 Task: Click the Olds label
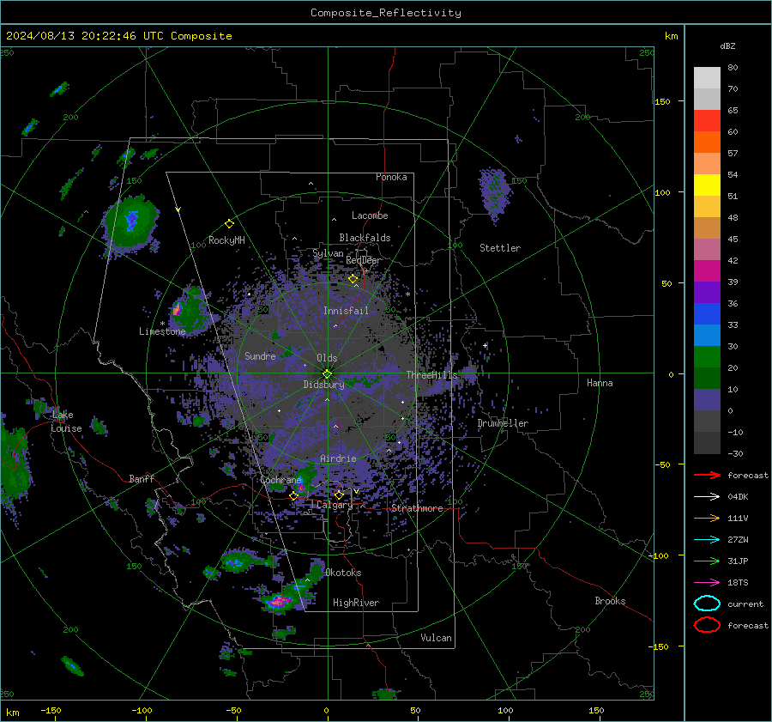point(327,358)
